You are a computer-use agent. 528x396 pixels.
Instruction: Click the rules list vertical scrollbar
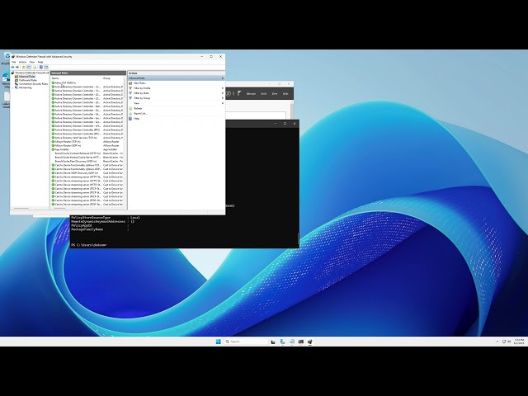pos(125,141)
